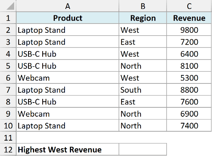Select Laptop Stand cell in row 2
212x156 pixels.
(x=67, y=30)
